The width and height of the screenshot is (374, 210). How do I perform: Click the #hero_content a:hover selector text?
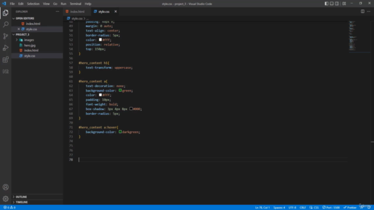pos(98,127)
